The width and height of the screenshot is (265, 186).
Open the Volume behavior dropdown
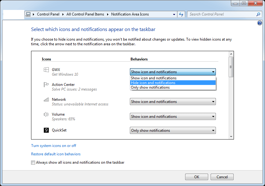[x=213, y=116]
